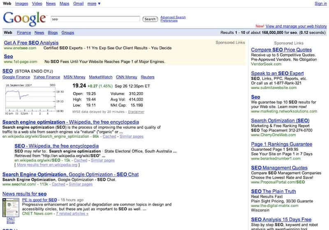Image resolution: width=329 pixels, height=230 pixels.
Task: Open 'SEO Analysis 15 Days Free' sponsored link
Action: [281, 219]
